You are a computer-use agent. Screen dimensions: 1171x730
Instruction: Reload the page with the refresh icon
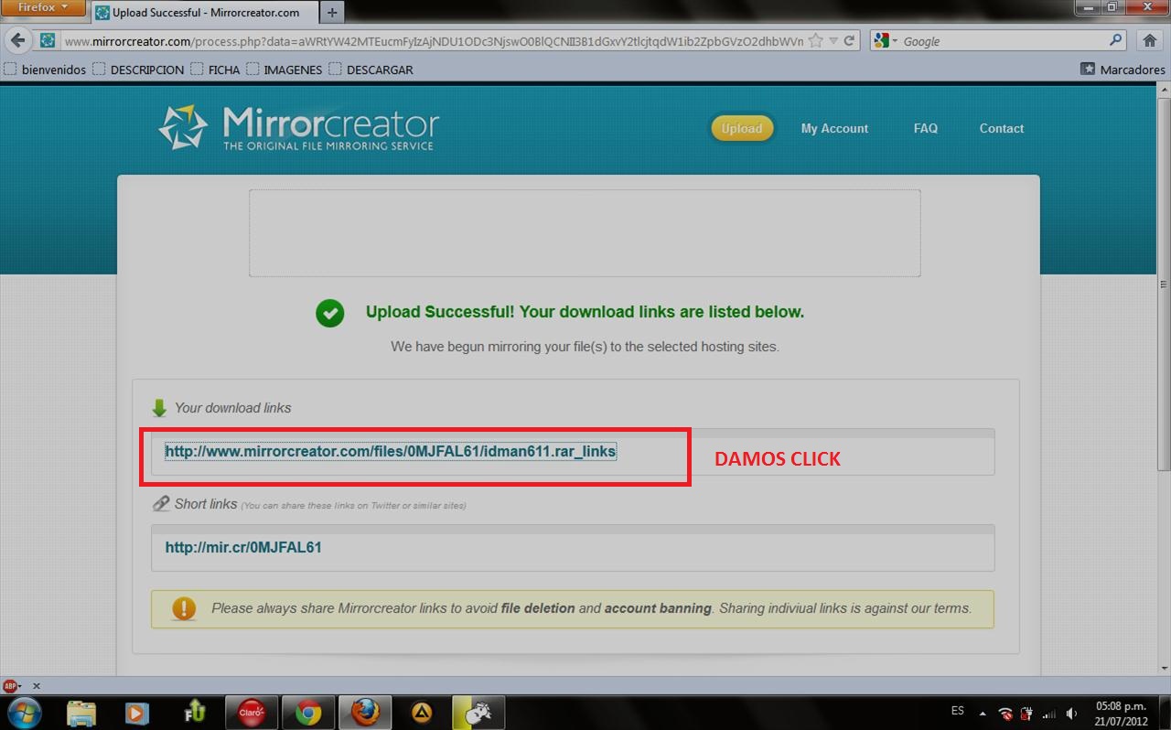849,41
